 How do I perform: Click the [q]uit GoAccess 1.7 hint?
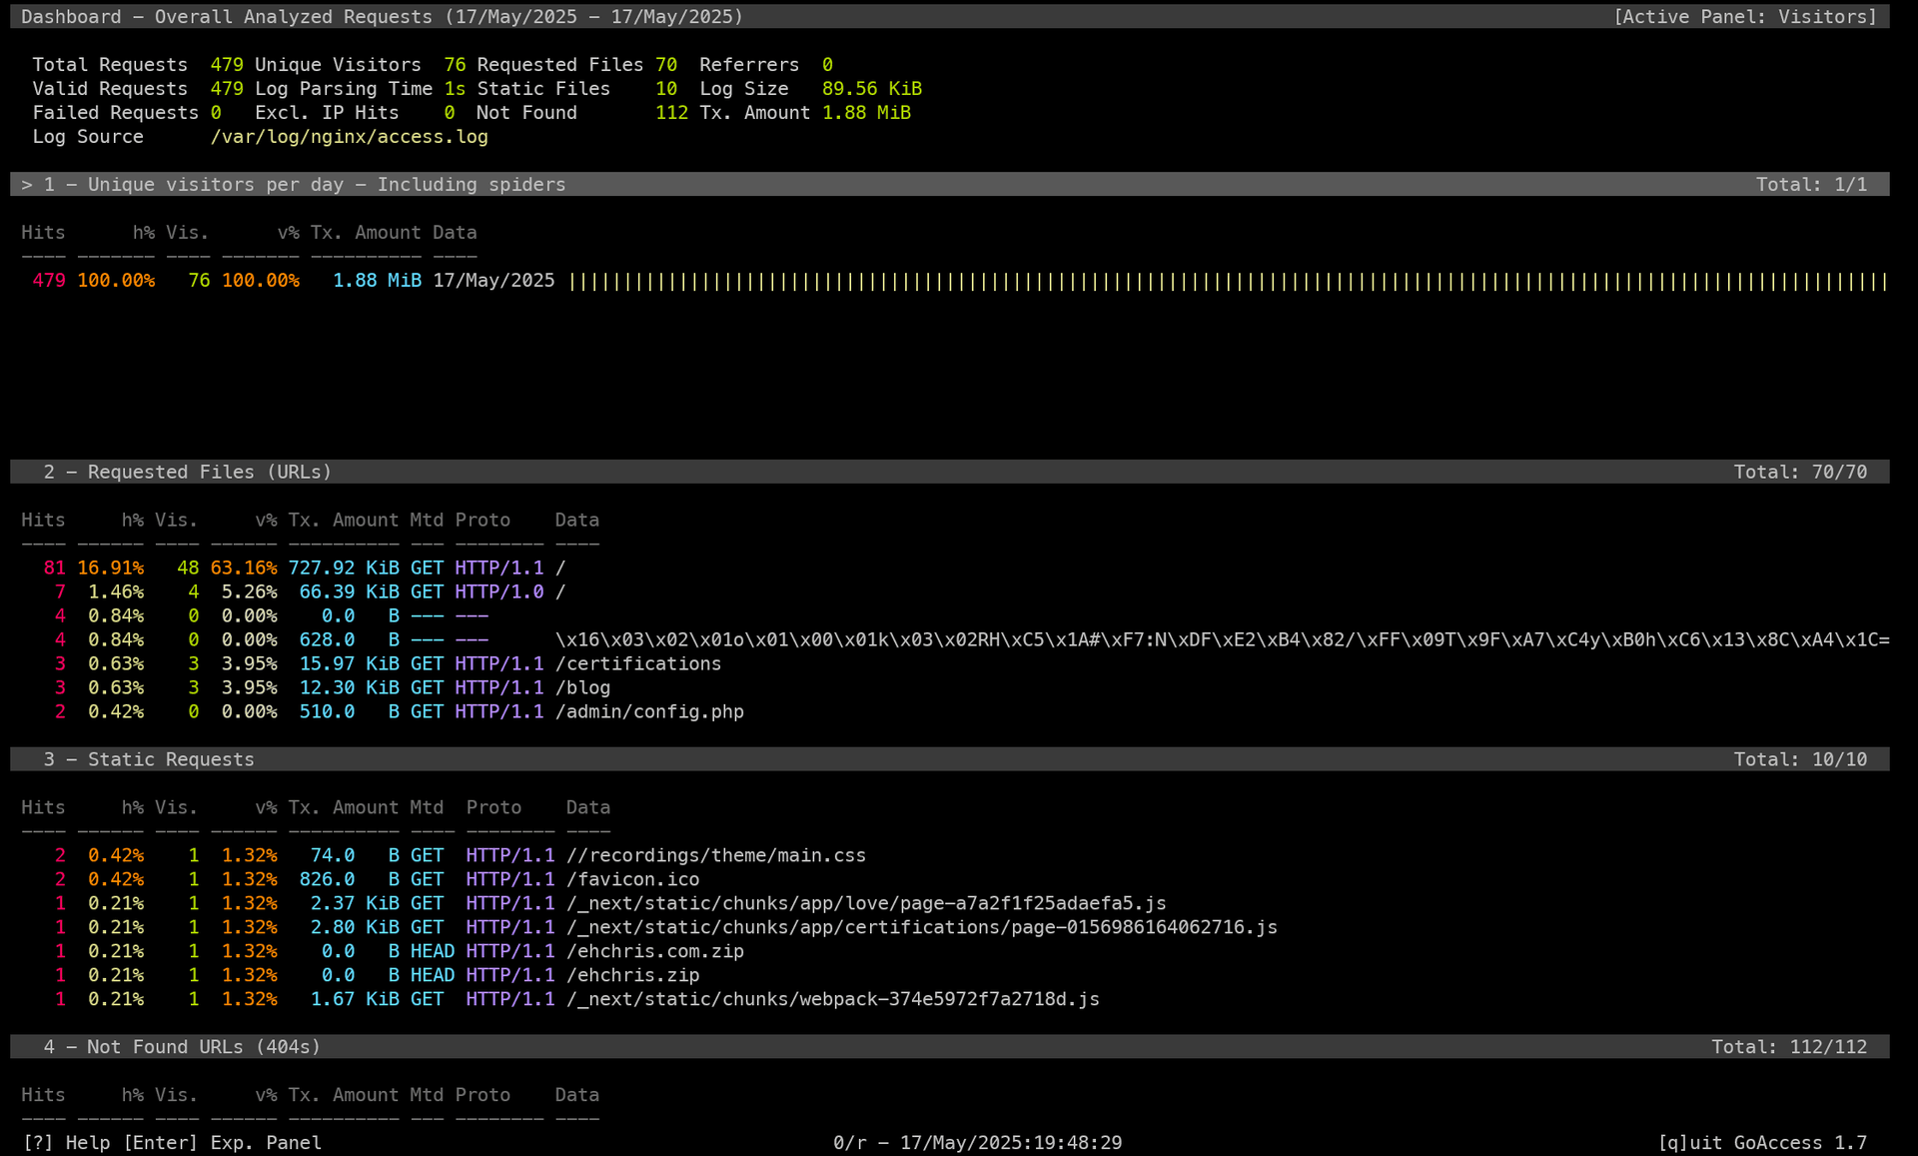coord(1762,1143)
